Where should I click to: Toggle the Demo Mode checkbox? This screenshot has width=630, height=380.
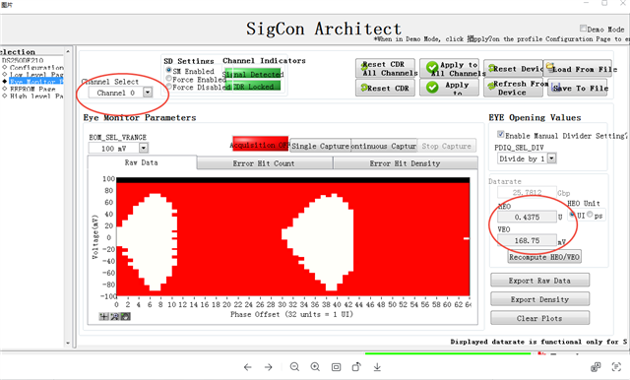tap(583, 29)
